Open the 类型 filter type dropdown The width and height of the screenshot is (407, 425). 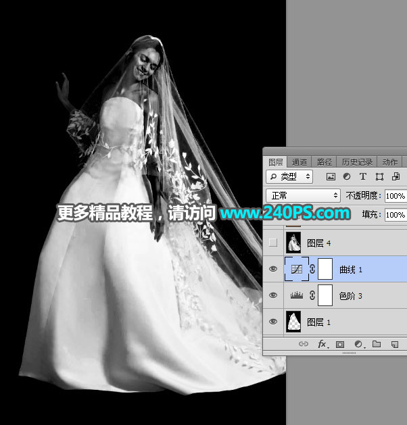coord(289,177)
